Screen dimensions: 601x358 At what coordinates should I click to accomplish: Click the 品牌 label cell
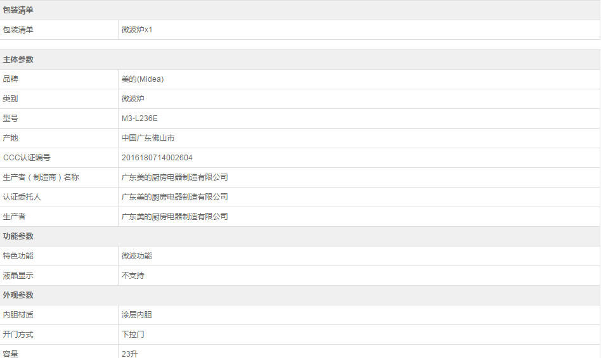click(59, 79)
